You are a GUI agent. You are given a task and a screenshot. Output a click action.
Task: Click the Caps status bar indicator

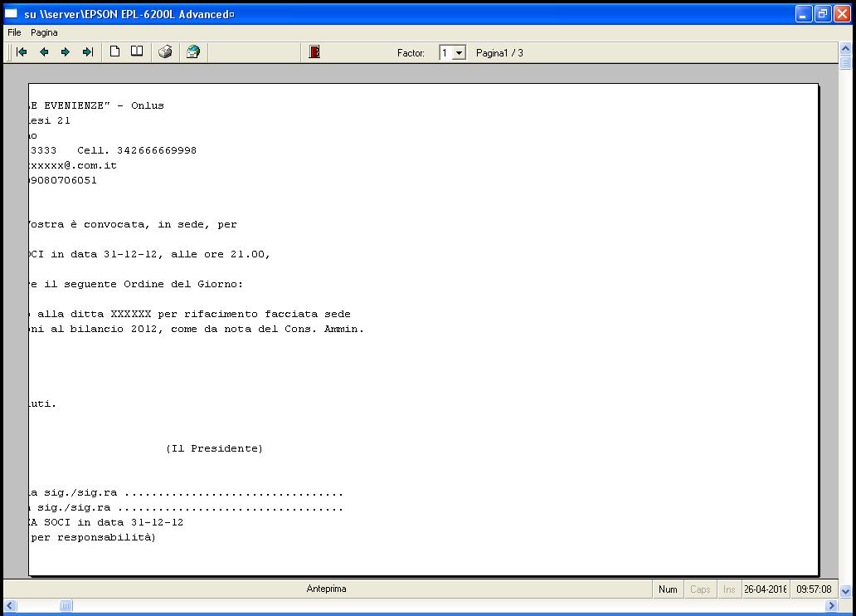tap(700, 589)
